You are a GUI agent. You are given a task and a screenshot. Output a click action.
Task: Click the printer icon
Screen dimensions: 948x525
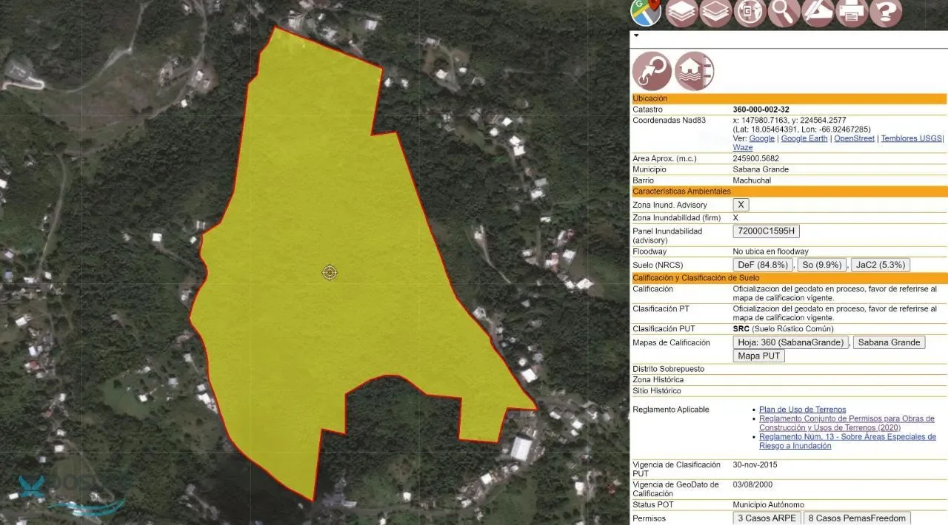pos(852,12)
